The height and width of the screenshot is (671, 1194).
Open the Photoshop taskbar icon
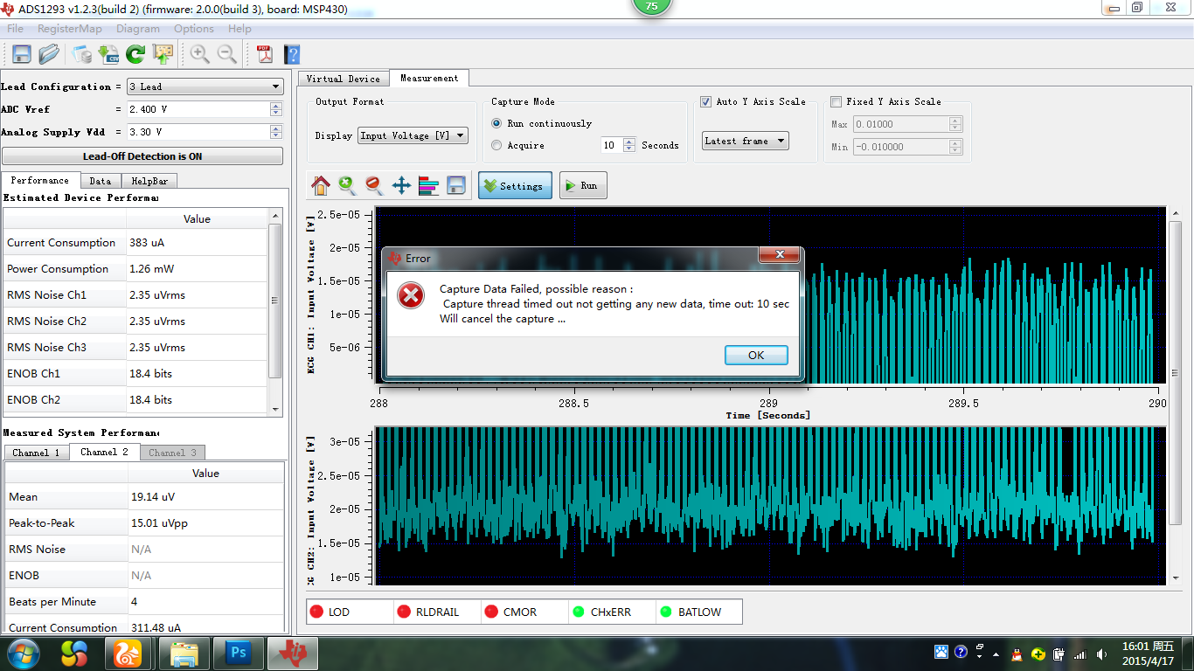click(238, 653)
